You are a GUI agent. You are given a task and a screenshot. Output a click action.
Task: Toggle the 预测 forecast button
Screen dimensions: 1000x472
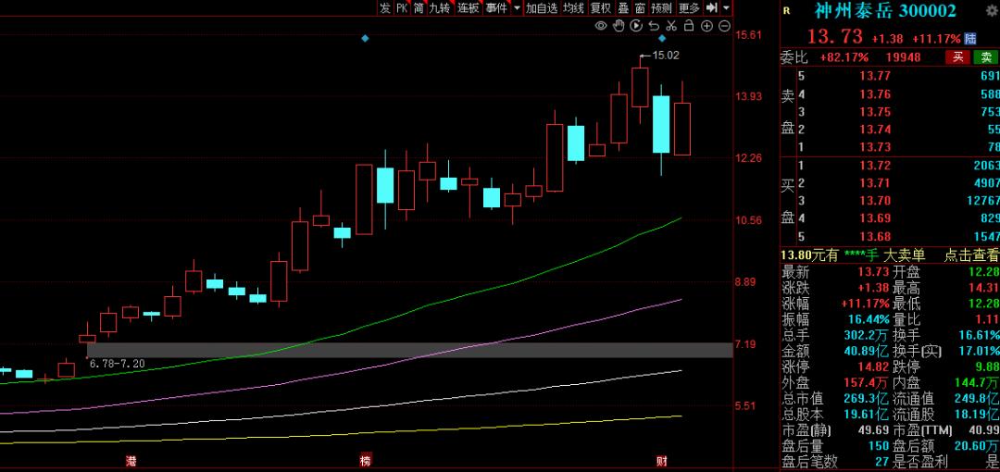tap(661, 7)
